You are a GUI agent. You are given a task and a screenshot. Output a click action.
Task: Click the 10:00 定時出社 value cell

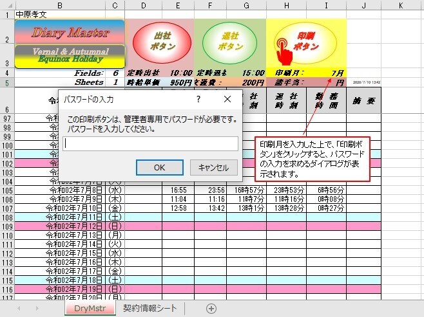coord(178,73)
